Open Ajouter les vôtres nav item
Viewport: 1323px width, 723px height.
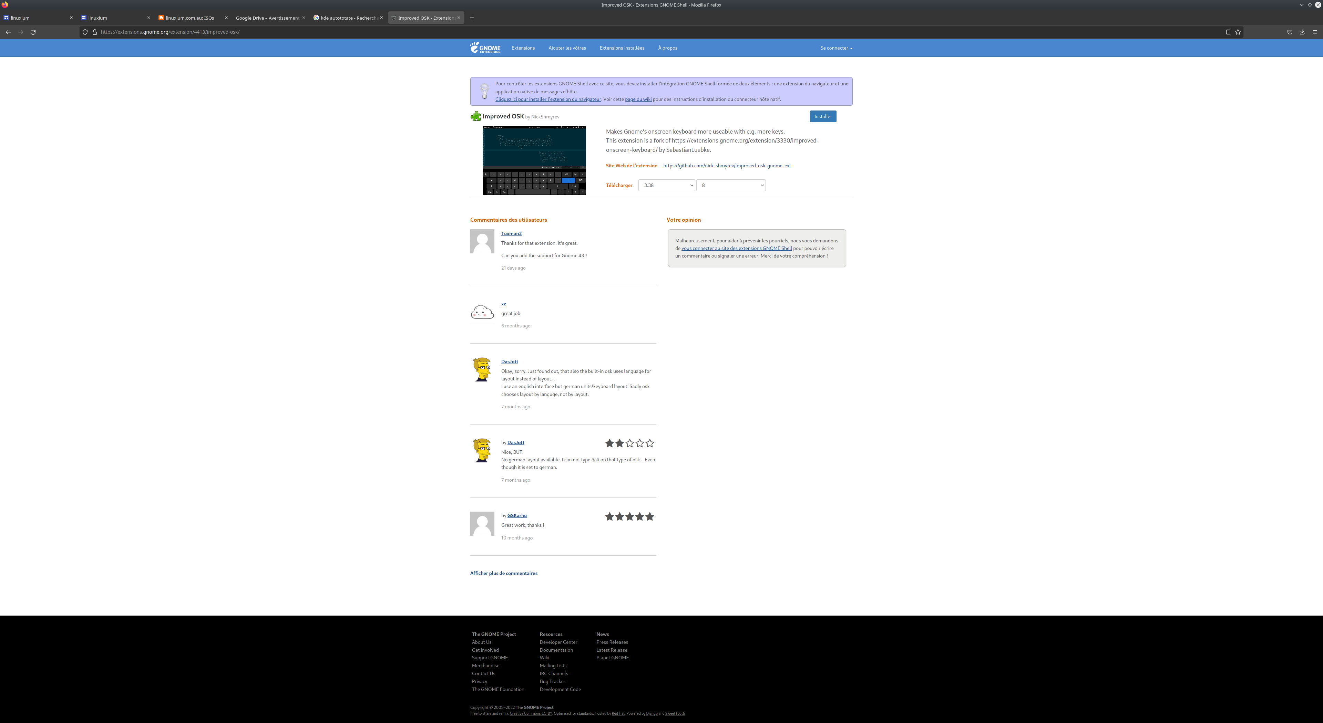point(567,48)
